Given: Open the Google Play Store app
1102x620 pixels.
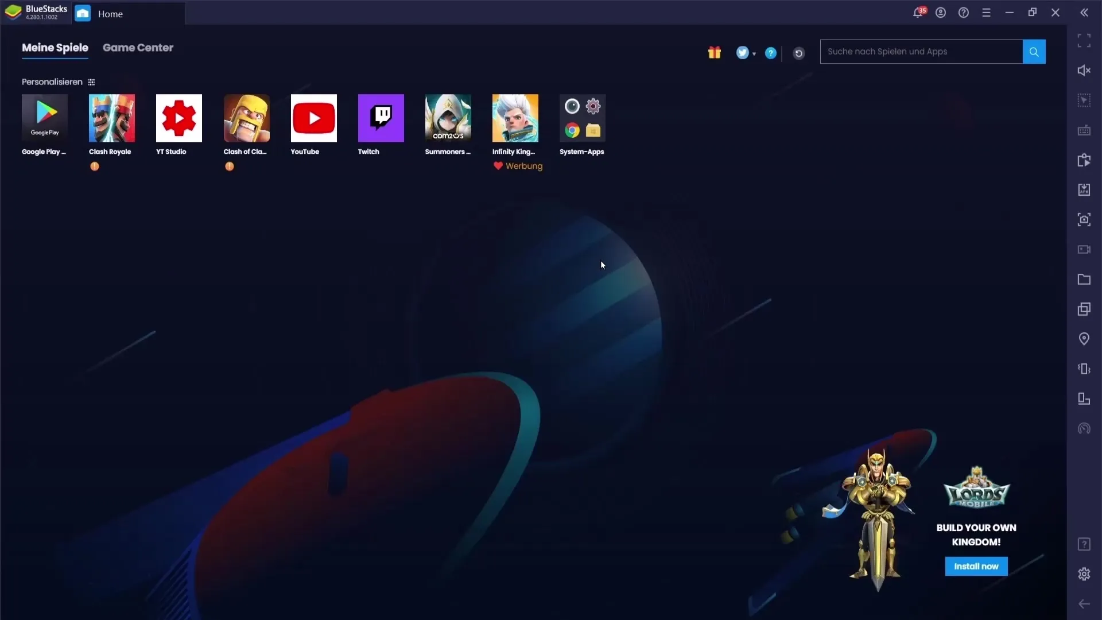Looking at the screenshot, I should pyautogui.click(x=45, y=118).
